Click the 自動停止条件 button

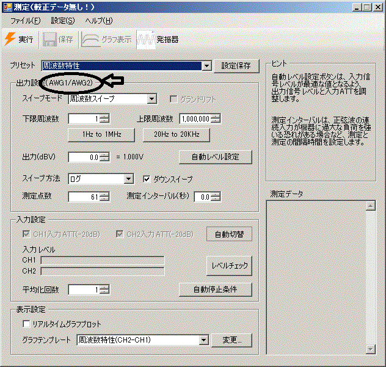216,289
